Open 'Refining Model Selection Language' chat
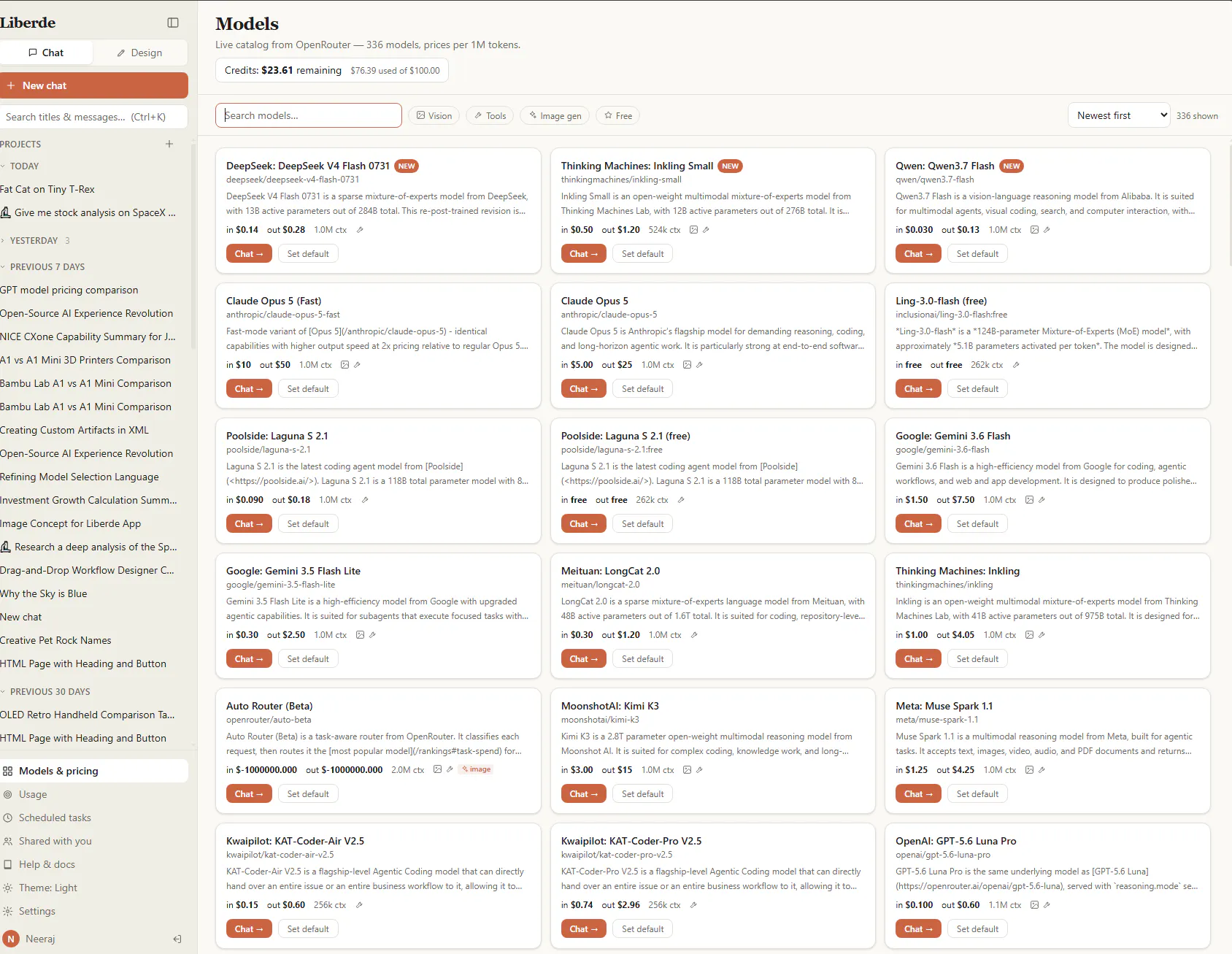This screenshot has width=1232, height=954. pyautogui.click(x=93, y=477)
